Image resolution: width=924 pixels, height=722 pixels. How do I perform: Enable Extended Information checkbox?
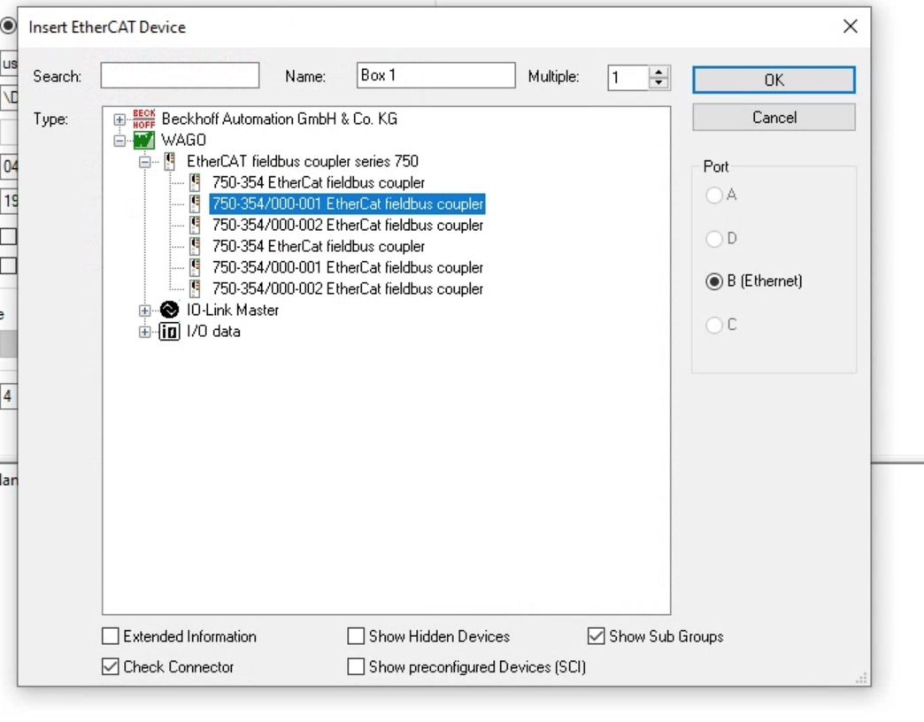111,636
